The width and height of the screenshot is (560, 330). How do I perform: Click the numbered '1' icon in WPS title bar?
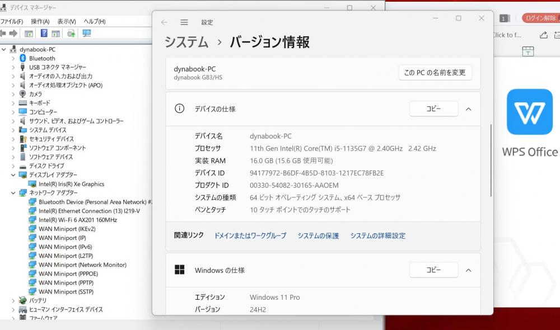coord(505,18)
